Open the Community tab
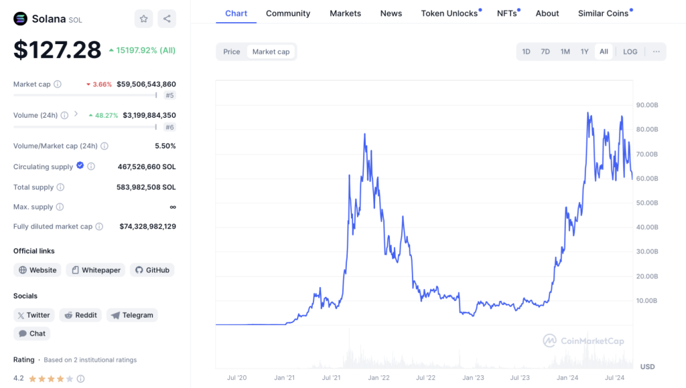Viewport: 686px width, 388px height. [288, 13]
